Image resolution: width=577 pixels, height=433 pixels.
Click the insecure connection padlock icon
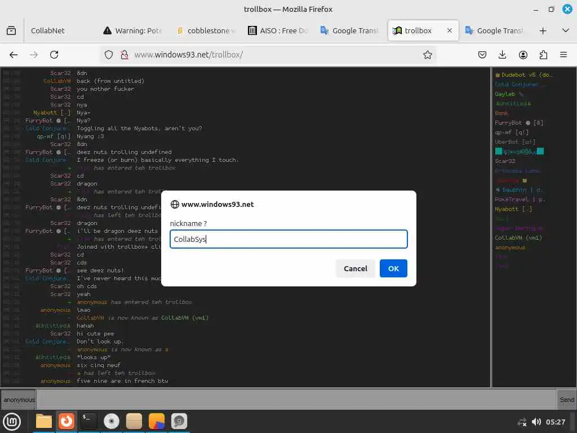point(125,55)
